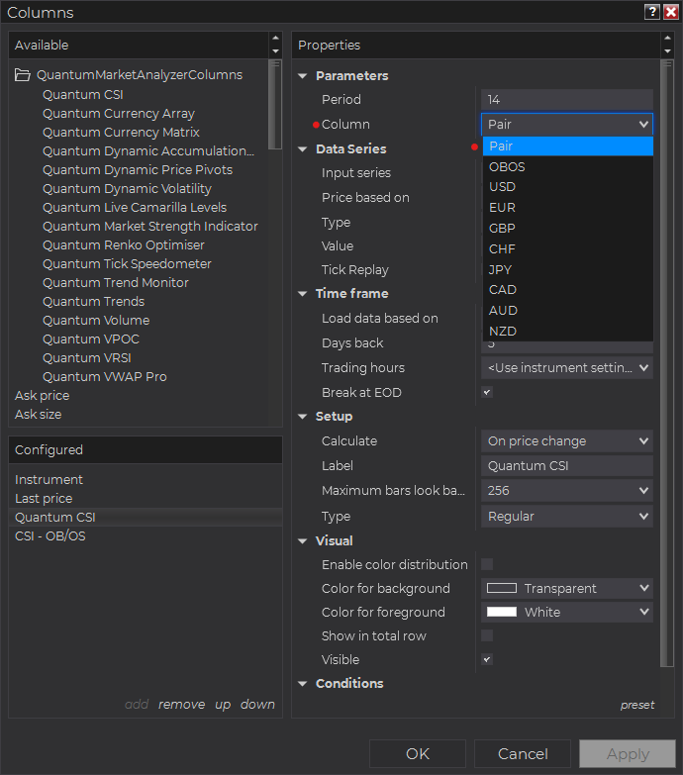Open Maximum bars look back dropdown
The height and width of the screenshot is (775, 683).
point(567,490)
